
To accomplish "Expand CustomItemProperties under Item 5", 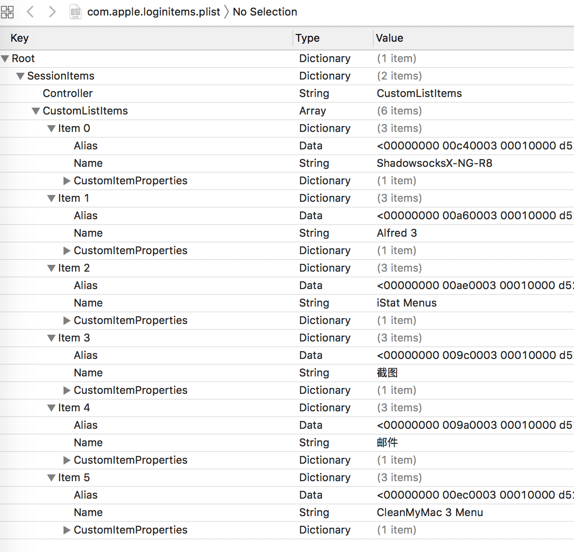I will click(x=66, y=530).
